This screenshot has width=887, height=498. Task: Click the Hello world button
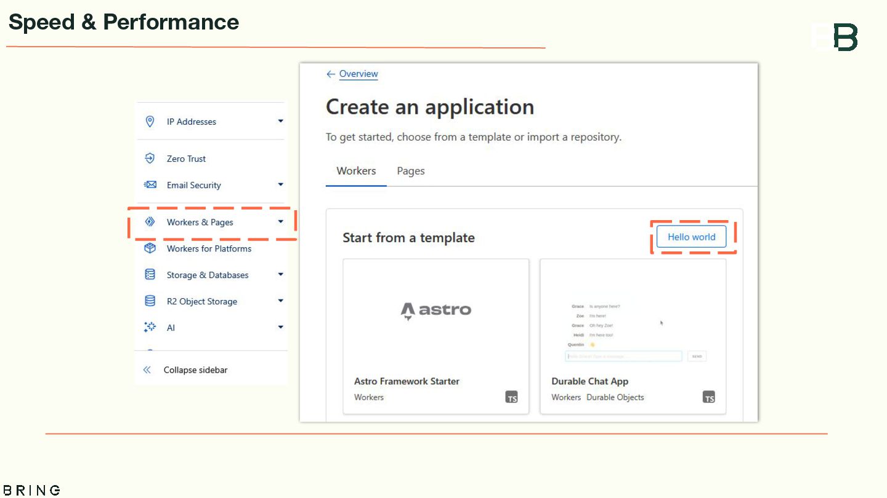click(691, 237)
